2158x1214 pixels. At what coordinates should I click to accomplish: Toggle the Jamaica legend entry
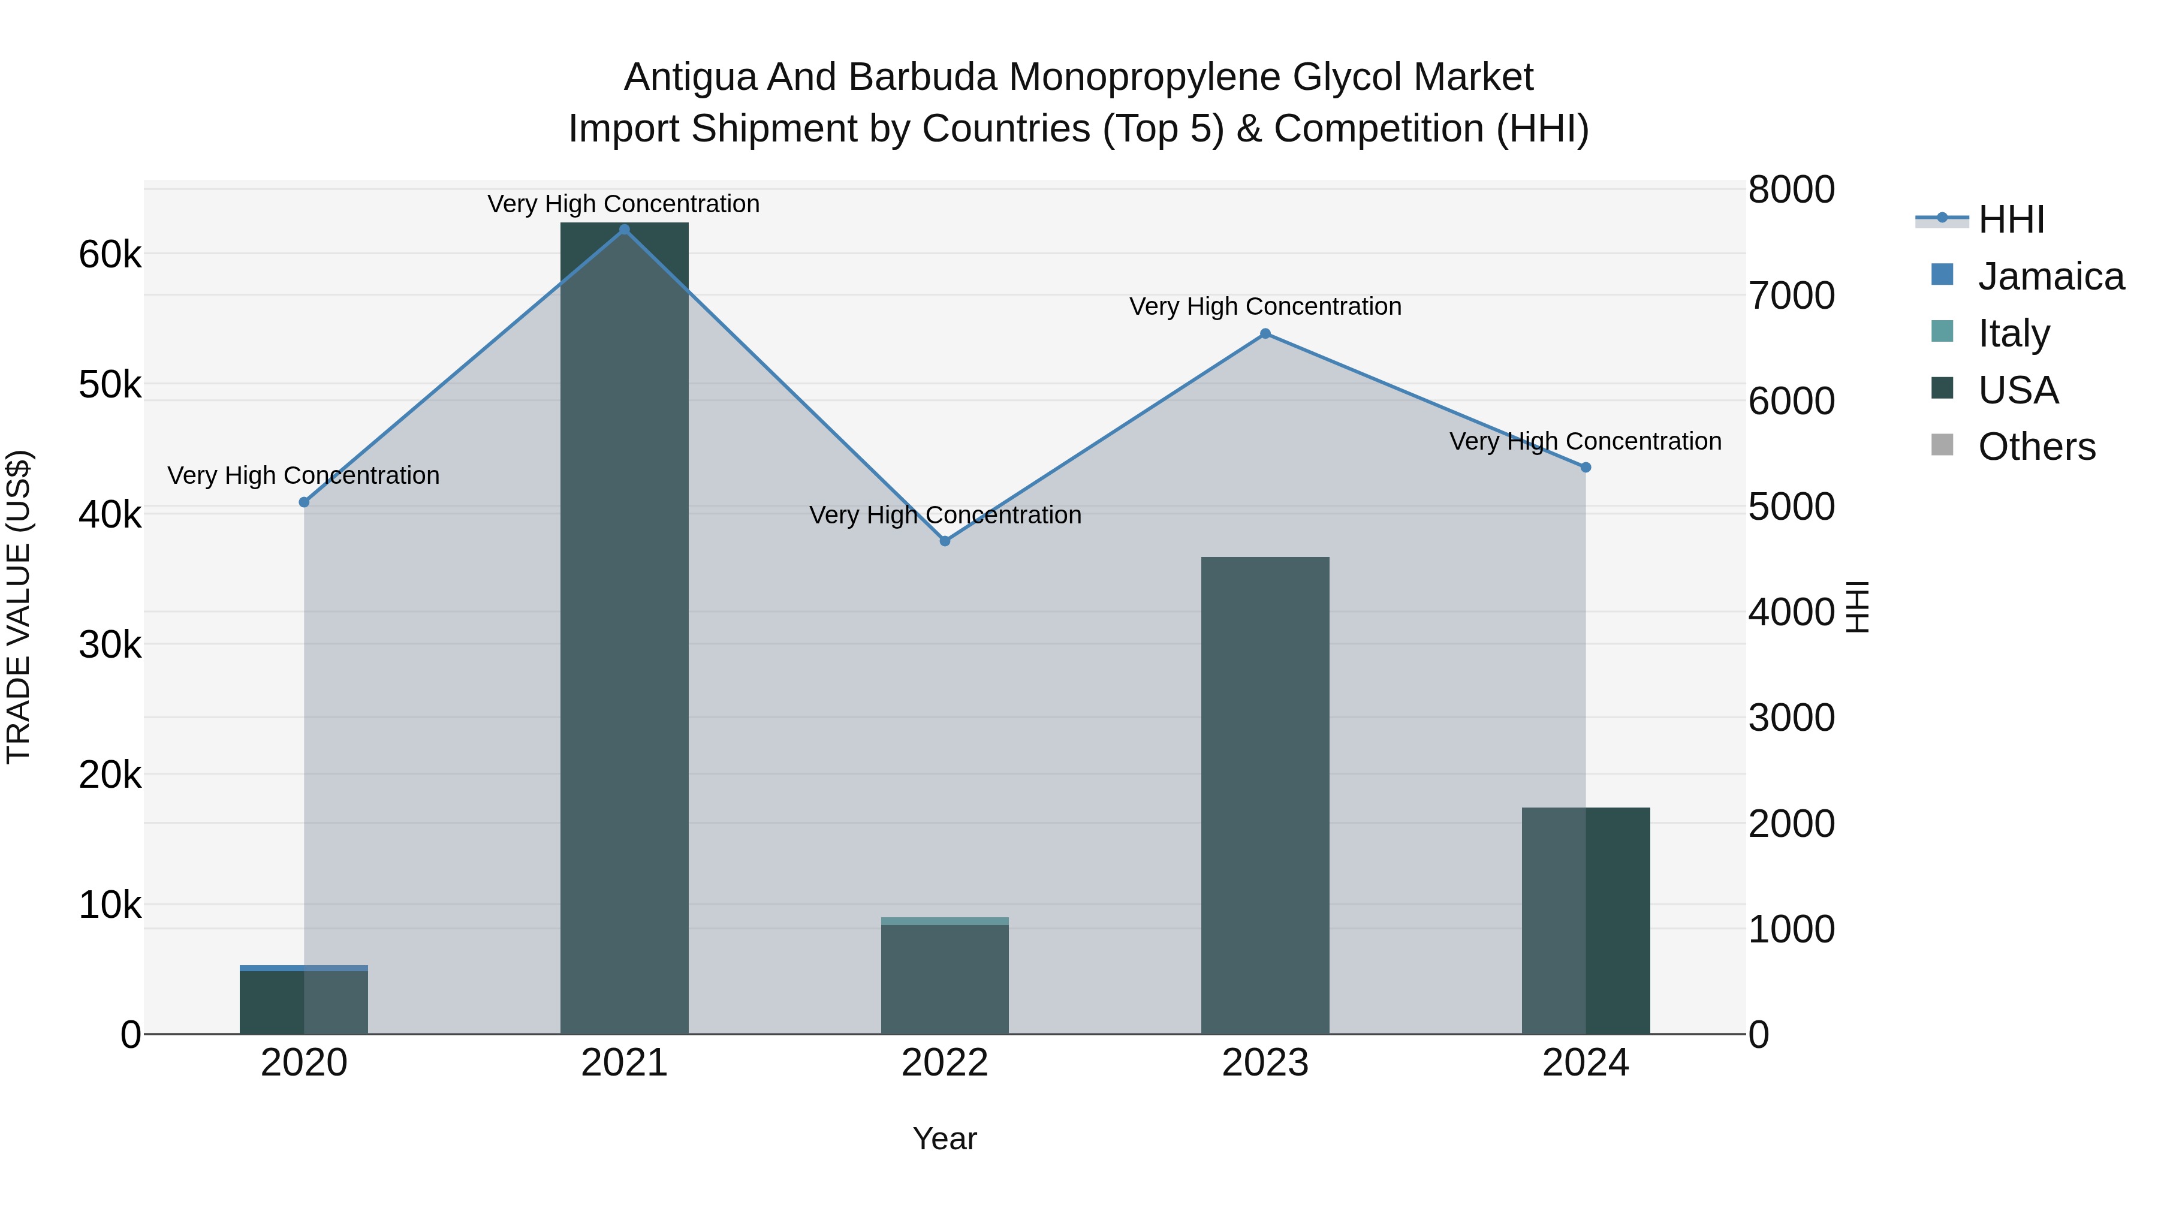[2027, 276]
